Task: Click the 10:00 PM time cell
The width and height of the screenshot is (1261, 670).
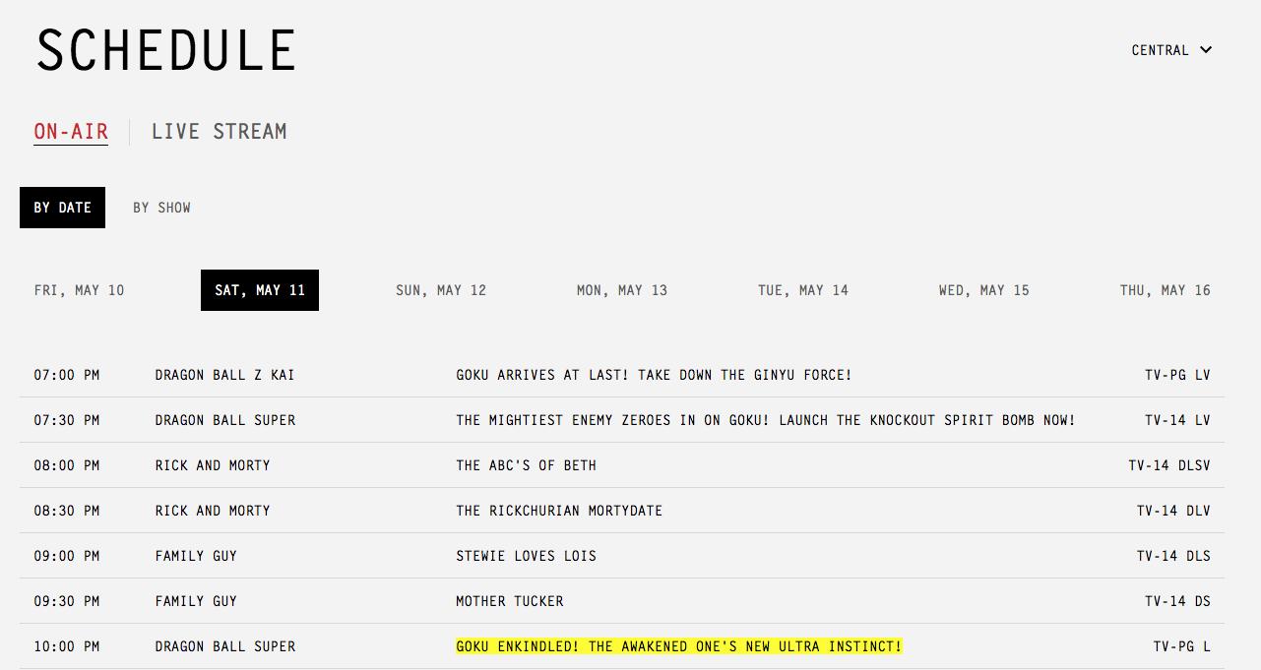Action: [67, 646]
